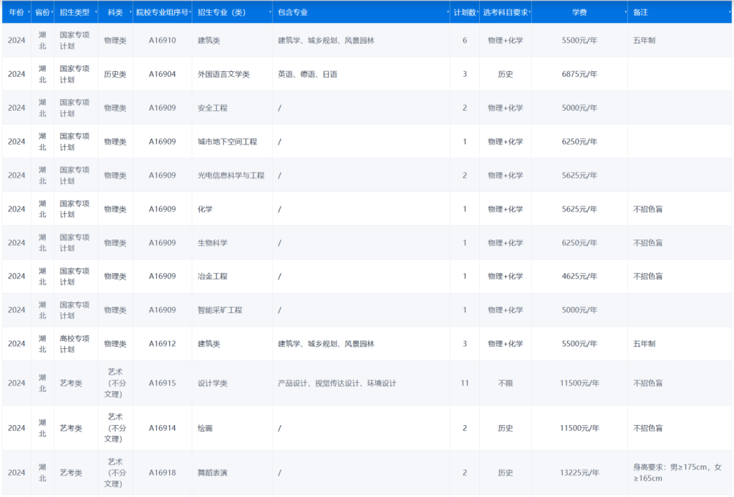The image size is (734, 497).
Task: Sort by 包含专业 column arrow
Action: pyautogui.click(x=447, y=12)
